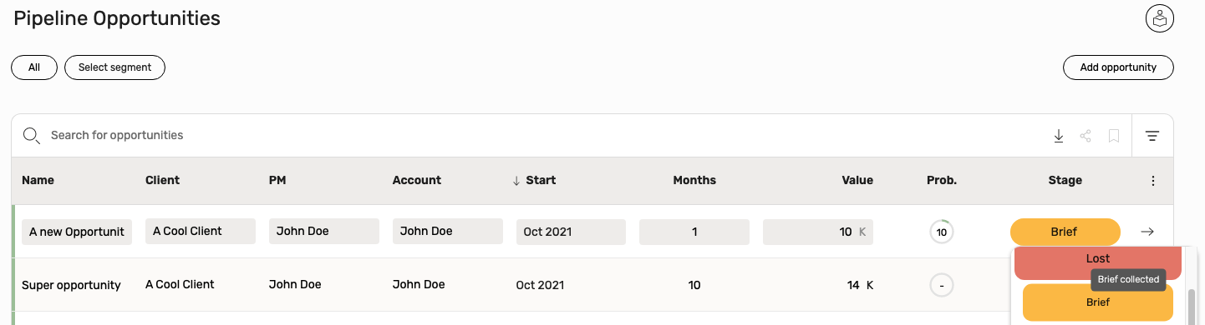Open the Select segment filter
The width and height of the screenshot is (1205, 325).
(114, 67)
